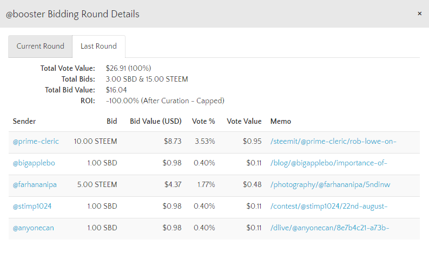
Task: Click the Total Vote Value label
Action: tap(68, 68)
